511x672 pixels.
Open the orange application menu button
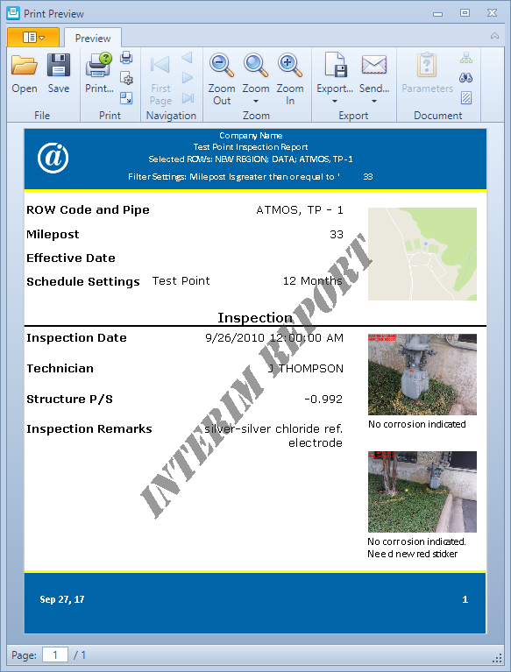tap(33, 38)
